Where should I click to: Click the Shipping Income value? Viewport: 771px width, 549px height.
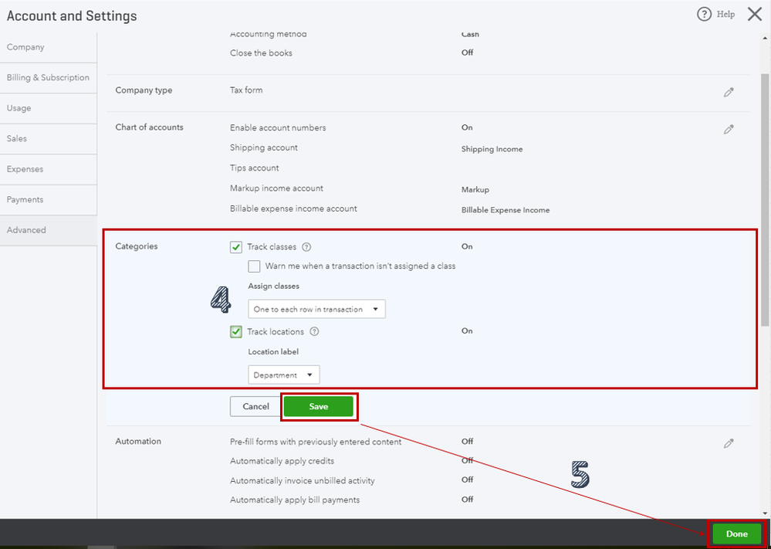tap(492, 149)
